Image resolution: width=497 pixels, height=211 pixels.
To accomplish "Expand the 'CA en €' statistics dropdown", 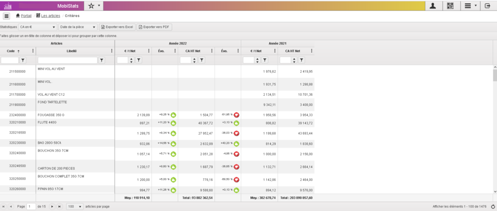I will tap(37, 27).
